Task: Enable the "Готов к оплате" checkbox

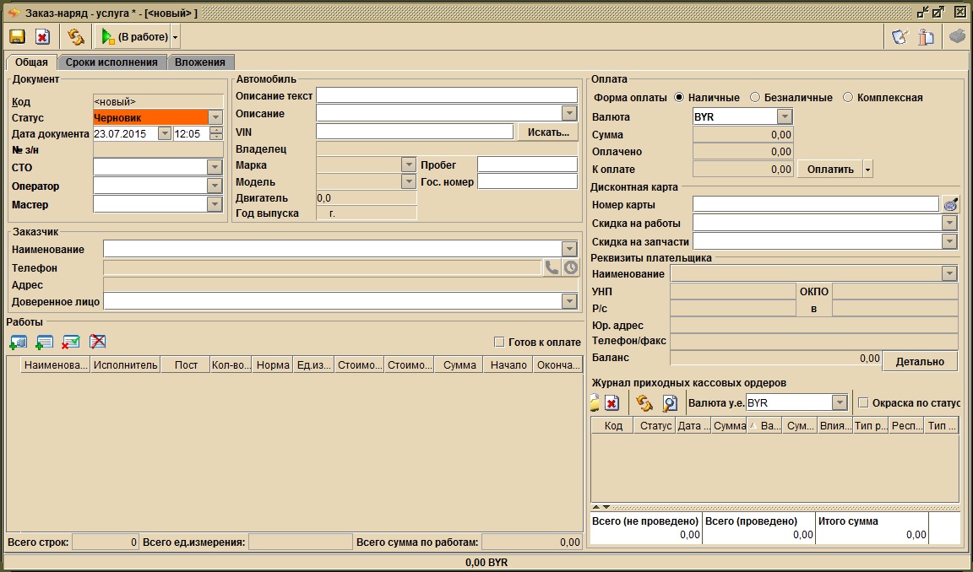Action: (x=499, y=342)
